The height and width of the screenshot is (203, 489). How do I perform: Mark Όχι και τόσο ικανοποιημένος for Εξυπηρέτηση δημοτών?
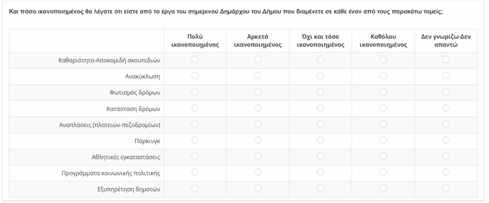pyautogui.click(x=320, y=188)
